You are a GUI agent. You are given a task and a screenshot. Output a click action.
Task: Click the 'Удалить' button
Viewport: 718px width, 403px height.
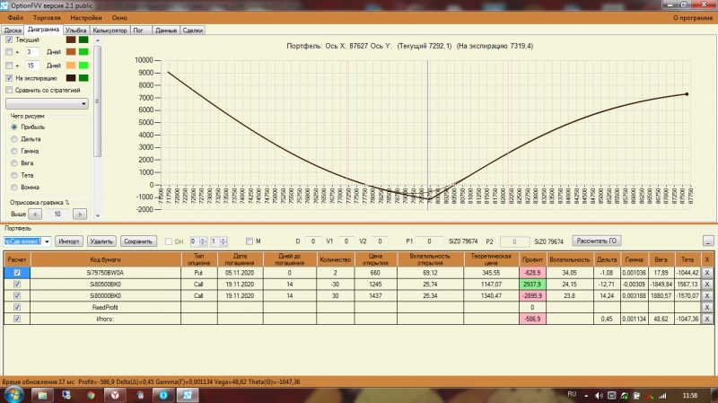[x=101, y=241]
